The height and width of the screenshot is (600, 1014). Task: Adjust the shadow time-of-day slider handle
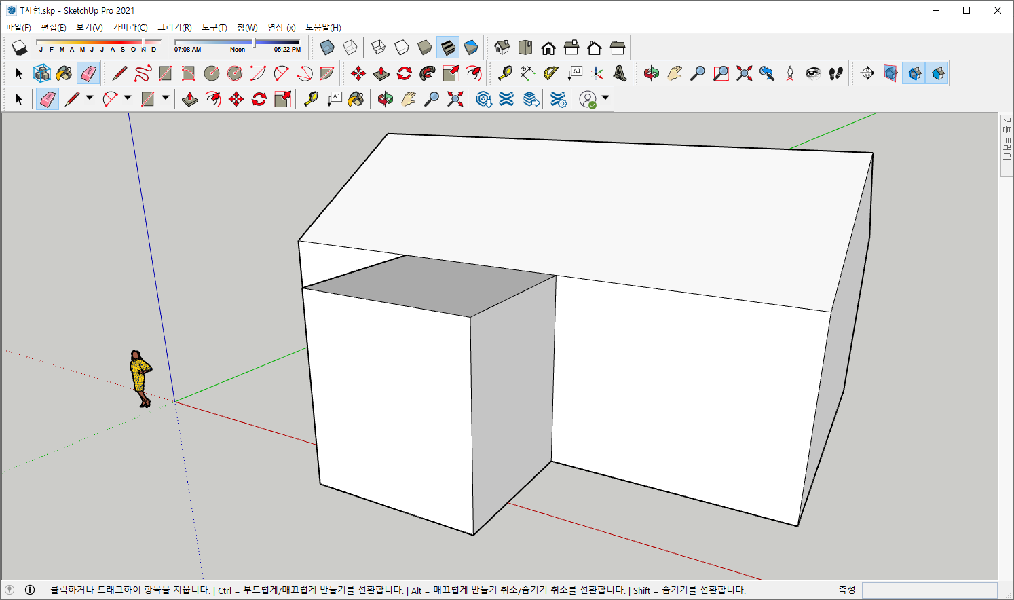point(255,42)
